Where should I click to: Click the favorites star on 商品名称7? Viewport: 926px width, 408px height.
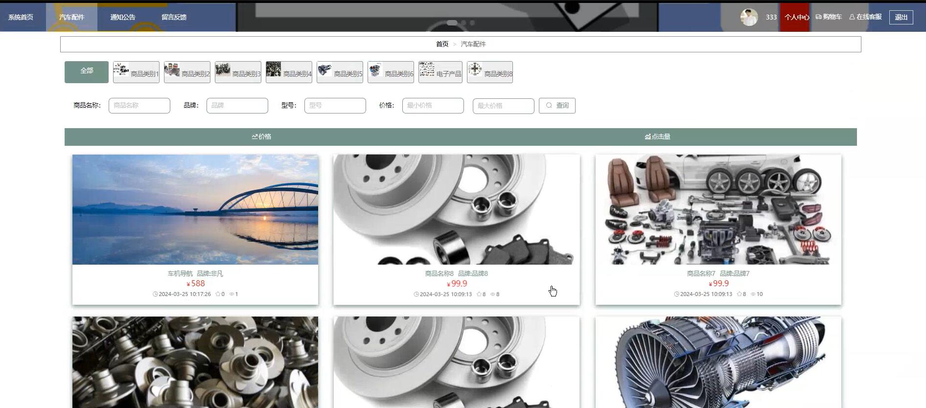[x=740, y=294]
